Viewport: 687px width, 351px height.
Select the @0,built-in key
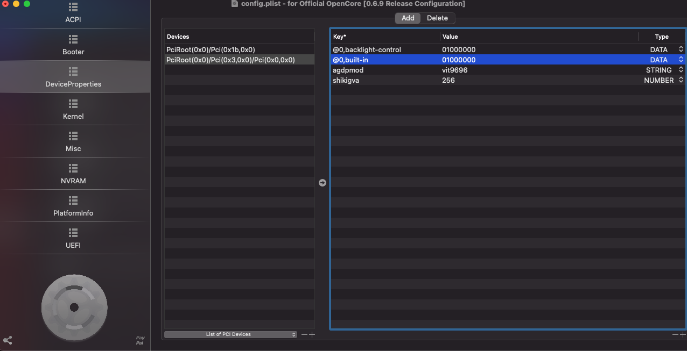(350, 60)
